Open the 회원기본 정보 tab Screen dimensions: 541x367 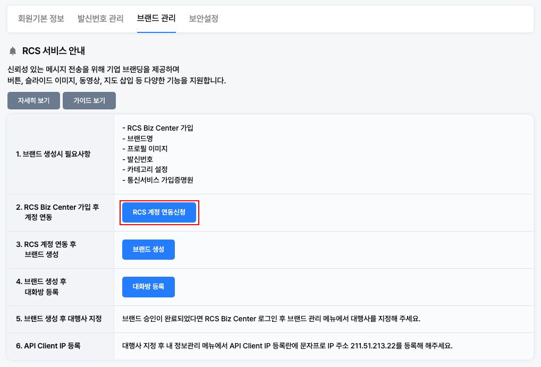tap(41, 19)
